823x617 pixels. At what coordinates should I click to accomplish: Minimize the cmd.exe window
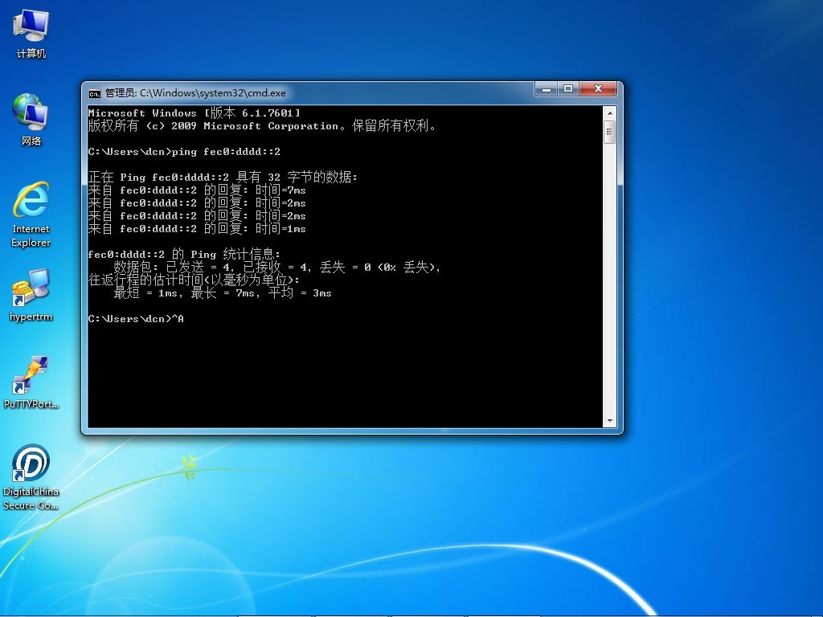547,89
